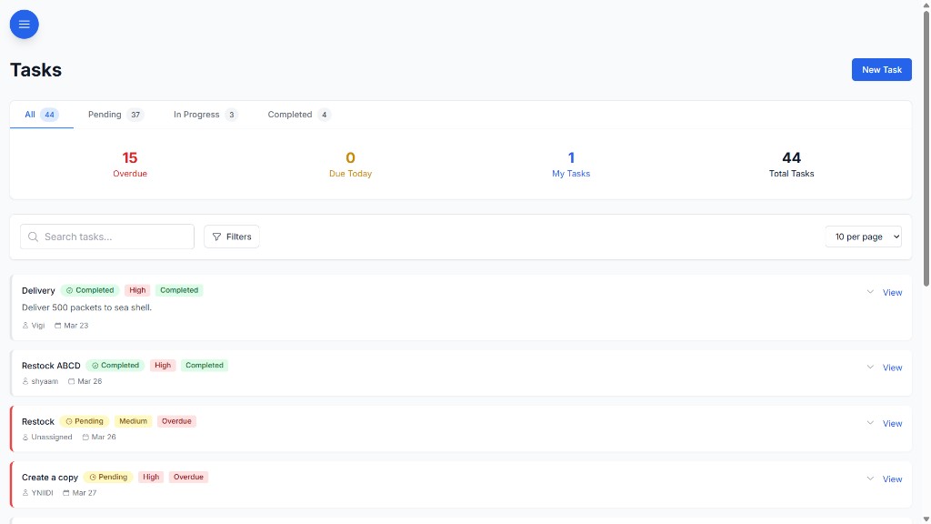Switch to the Completed tab
This screenshot has width=931, height=524.
coord(298,115)
